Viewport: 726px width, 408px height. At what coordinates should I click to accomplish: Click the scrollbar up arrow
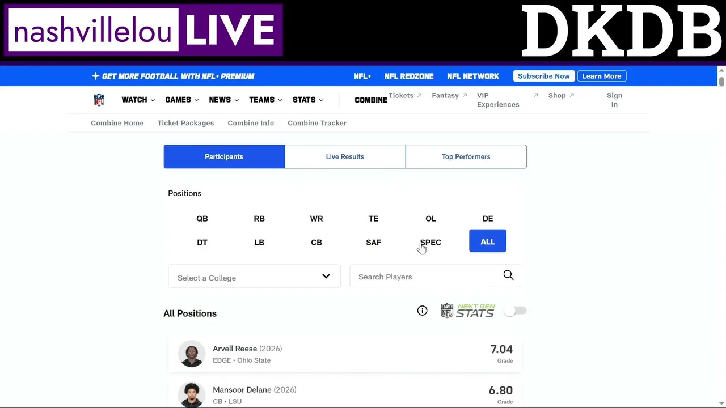(x=721, y=70)
